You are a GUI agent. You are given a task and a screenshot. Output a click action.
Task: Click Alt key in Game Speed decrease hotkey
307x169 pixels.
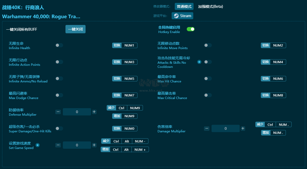pos(127,141)
